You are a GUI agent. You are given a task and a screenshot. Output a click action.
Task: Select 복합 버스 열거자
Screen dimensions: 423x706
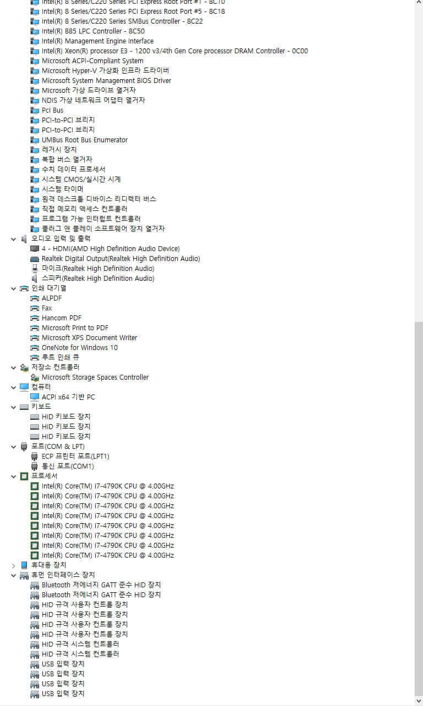(67, 159)
